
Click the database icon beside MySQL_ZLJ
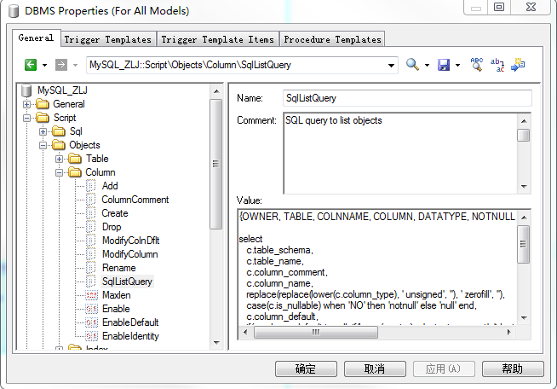[x=26, y=90]
